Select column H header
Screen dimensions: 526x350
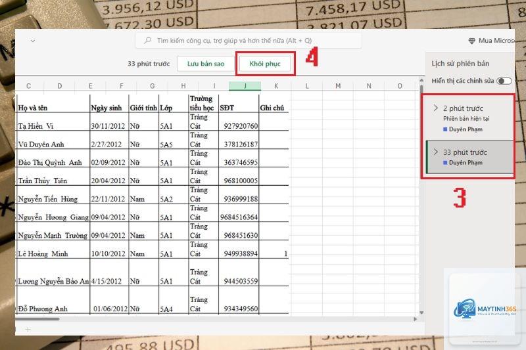[x=183, y=86]
